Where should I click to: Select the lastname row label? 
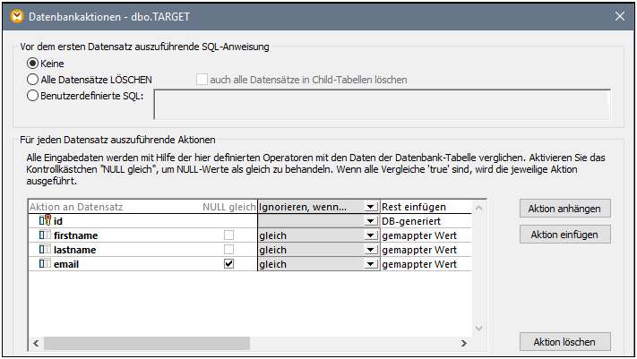coord(74,250)
